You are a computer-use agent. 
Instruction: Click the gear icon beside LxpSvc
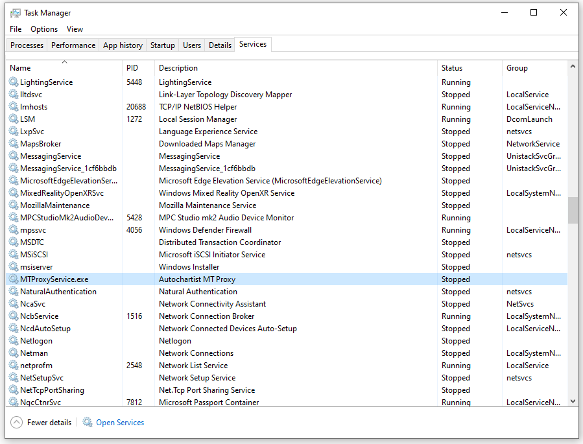coord(14,131)
